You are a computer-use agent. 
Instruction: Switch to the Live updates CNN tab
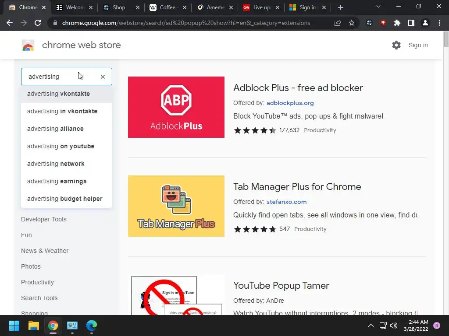point(262,7)
